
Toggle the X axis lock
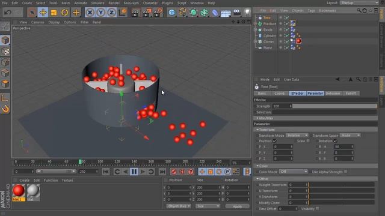point(90,12)
